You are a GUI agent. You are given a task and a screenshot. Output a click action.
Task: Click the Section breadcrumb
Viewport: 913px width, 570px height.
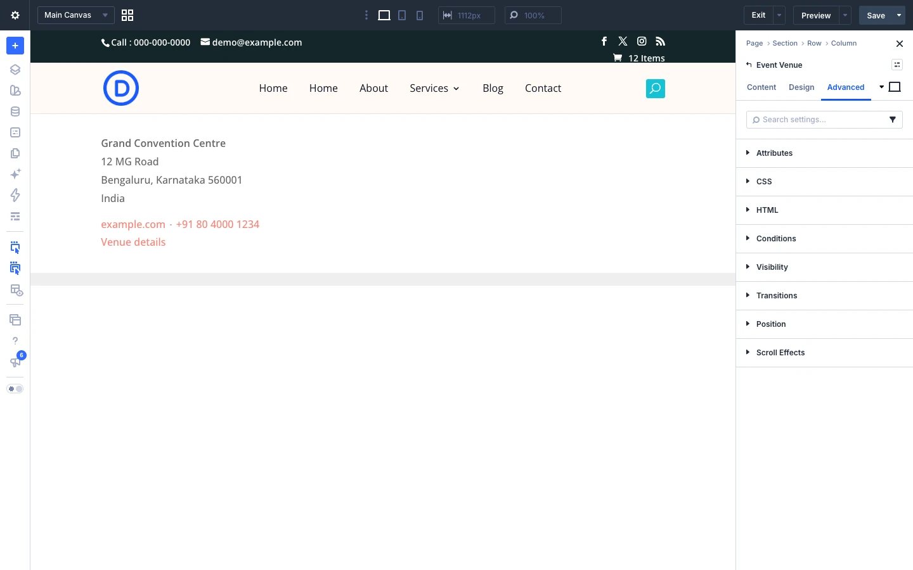(x=785, y=43)
